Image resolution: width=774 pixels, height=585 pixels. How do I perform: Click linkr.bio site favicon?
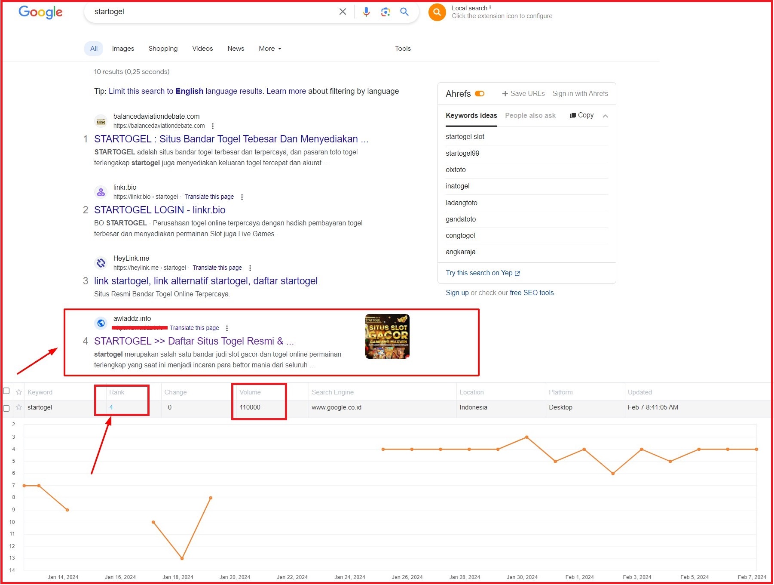coord(101,192)
